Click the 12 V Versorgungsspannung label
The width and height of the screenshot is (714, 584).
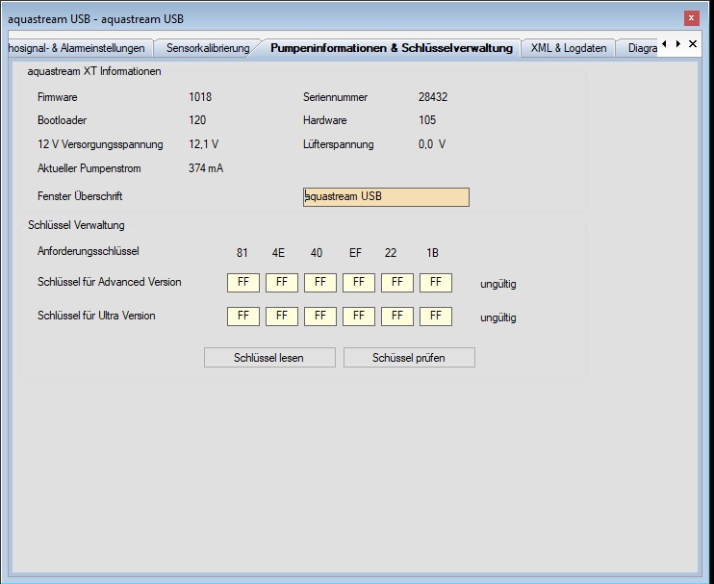pyautogui.click(x=100, y=144)
